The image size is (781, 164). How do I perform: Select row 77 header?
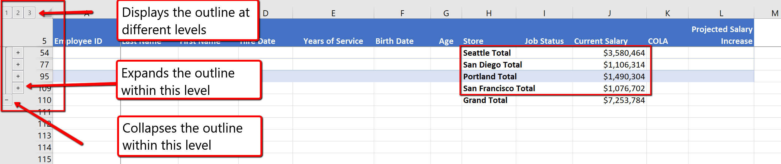point(45,65)
